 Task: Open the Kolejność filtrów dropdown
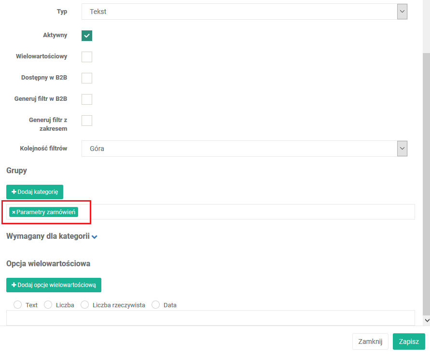coord(244,149)
